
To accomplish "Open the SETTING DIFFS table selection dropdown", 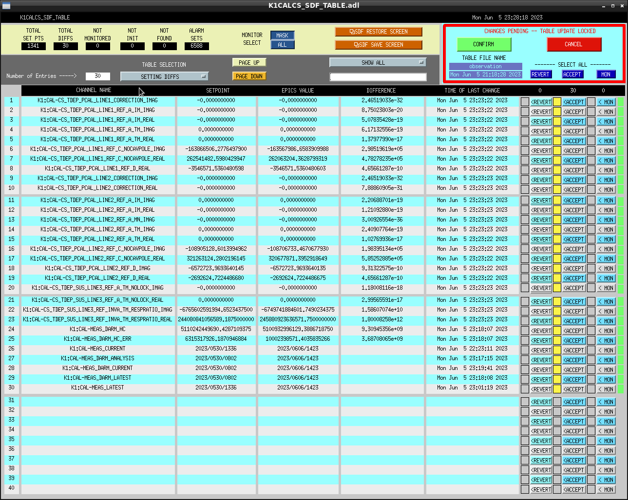I will pos(164,76).
